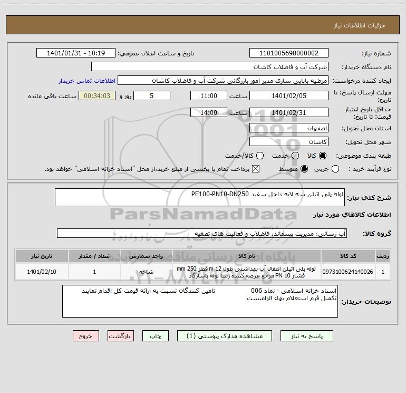
Task: Click the واحد شمارش column header
Action: click(146, 256)
